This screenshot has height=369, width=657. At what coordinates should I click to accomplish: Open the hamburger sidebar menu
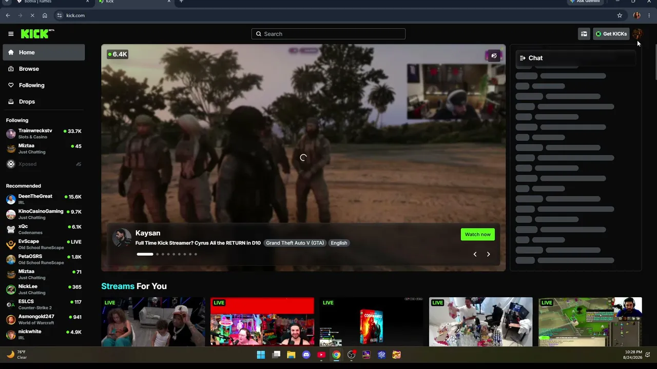[x=11, y=34]
